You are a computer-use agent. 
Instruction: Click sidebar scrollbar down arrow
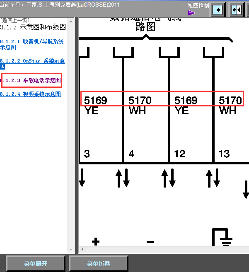pyautogui.click(x=71, y=250)
